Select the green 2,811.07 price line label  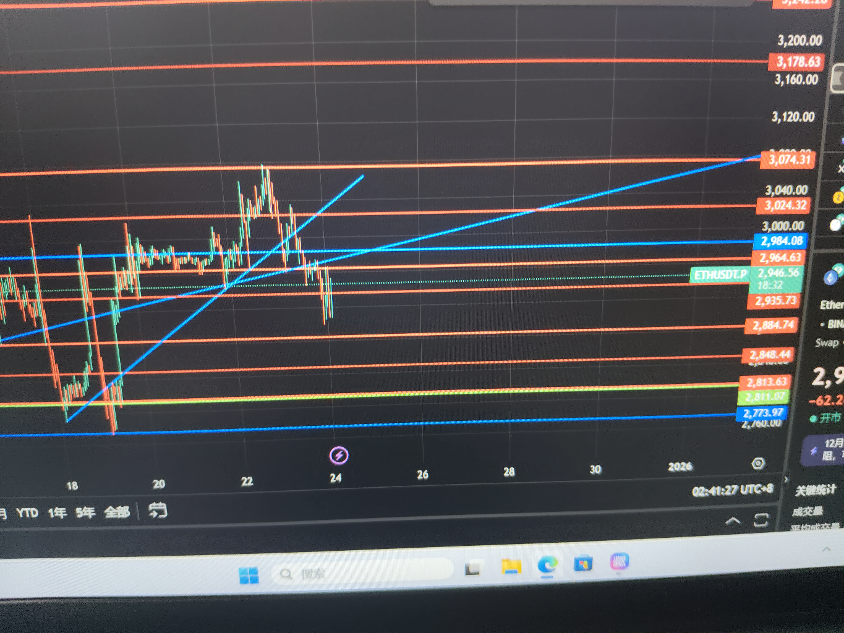tap(764, 397)
